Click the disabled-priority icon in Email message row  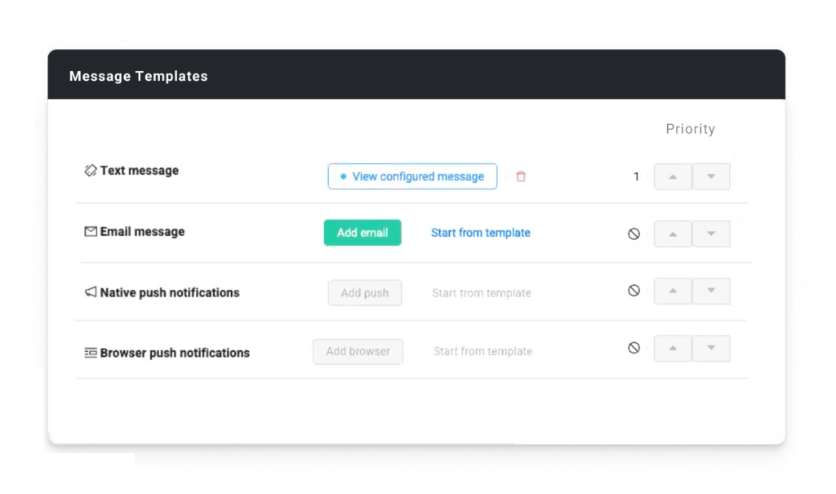point(634,234)
